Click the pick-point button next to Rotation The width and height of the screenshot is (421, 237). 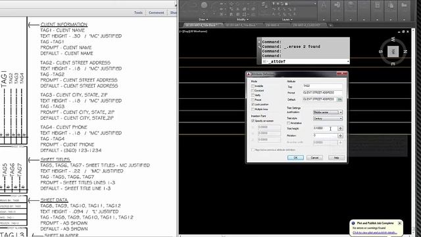tap(340, 136)
